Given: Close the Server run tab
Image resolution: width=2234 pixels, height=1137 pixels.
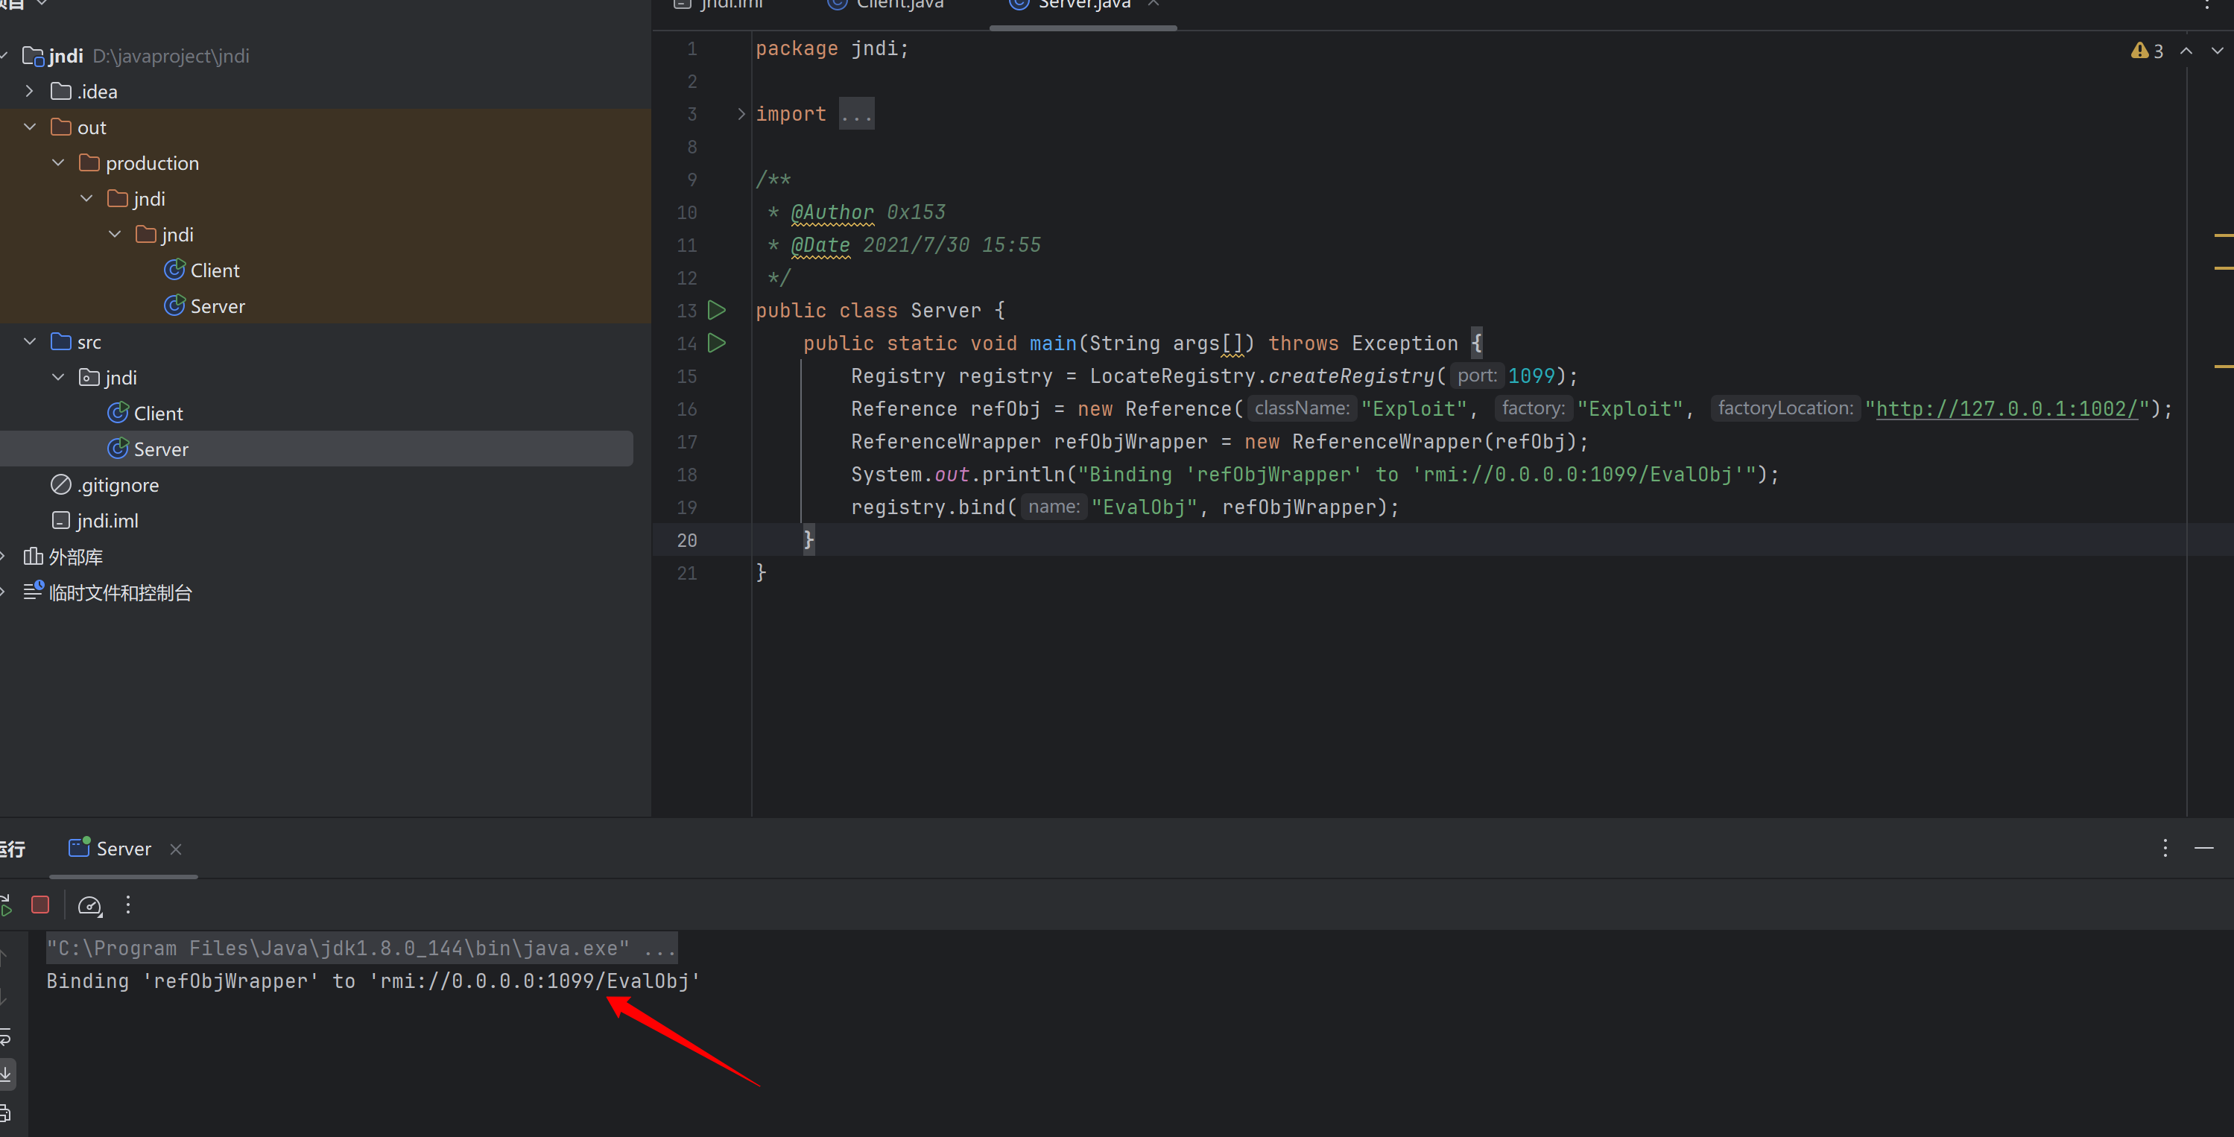Looking at the screenshot, I should click(x=176, y=849).
